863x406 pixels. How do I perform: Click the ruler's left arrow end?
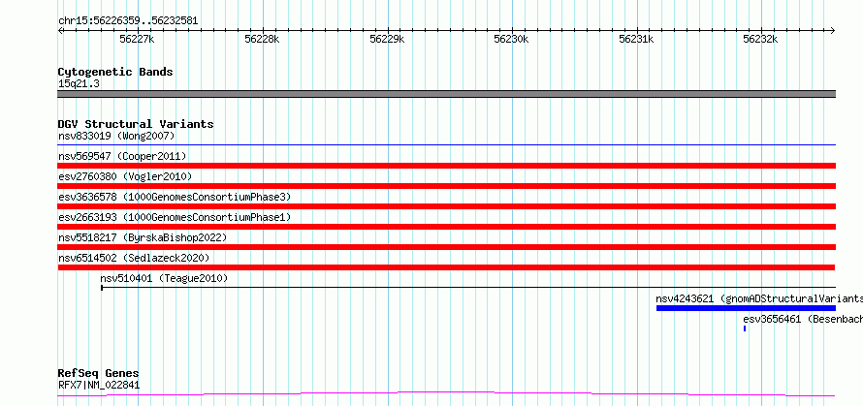60,30
